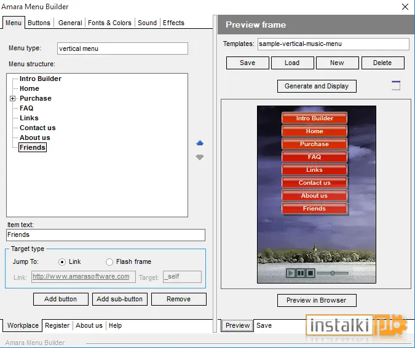Expand the Purchase tree node
The height and width of the screenshot is (348, 415).
[12, 99]
